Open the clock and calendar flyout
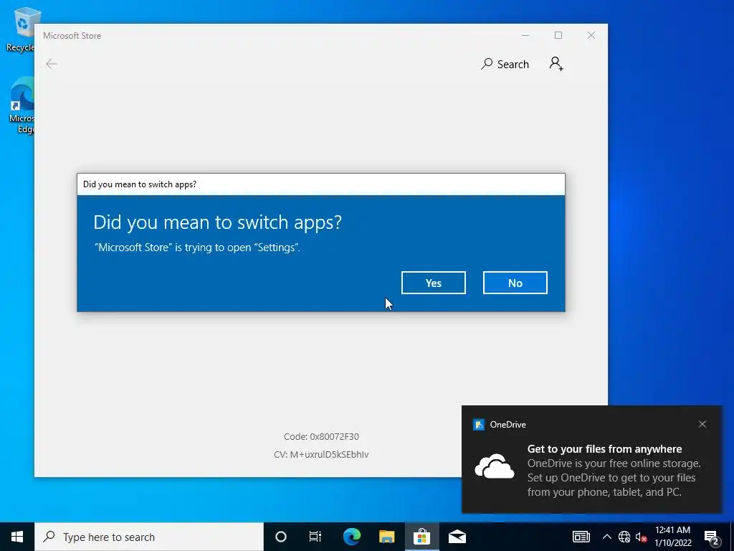734x551 pixels. (x=672, y=537)
